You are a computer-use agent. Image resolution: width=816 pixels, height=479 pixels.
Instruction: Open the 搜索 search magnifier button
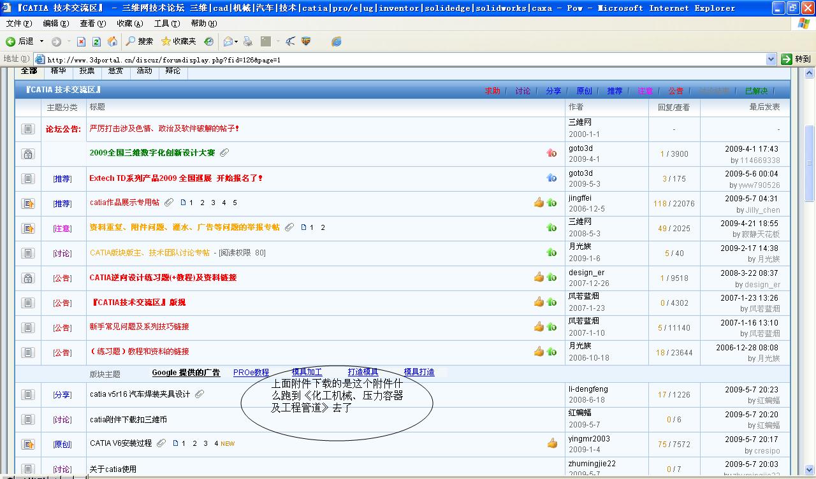tap(139, 41)
